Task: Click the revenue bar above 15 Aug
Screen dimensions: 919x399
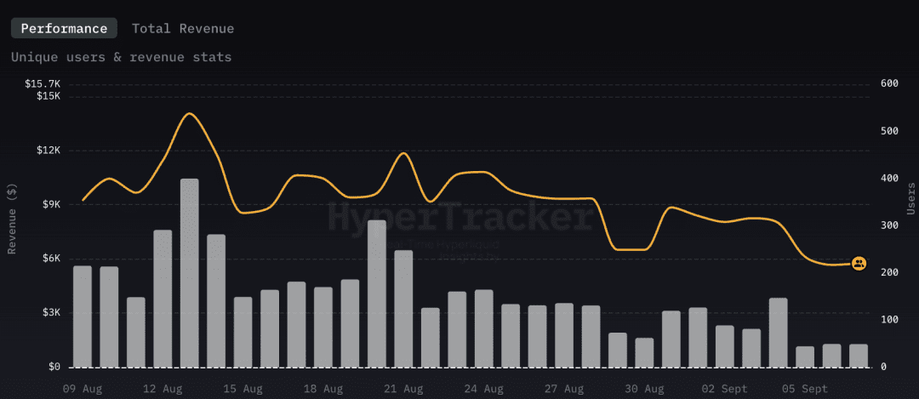Action: (243, 333)
